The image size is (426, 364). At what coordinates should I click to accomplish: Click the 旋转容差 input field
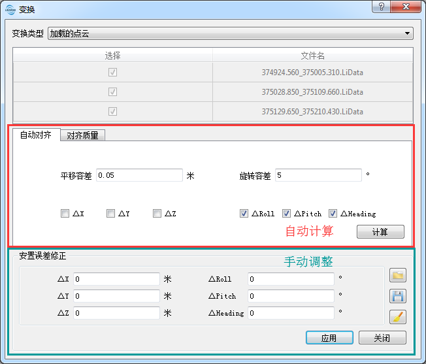pyautogui.click(x=318, y=175)
